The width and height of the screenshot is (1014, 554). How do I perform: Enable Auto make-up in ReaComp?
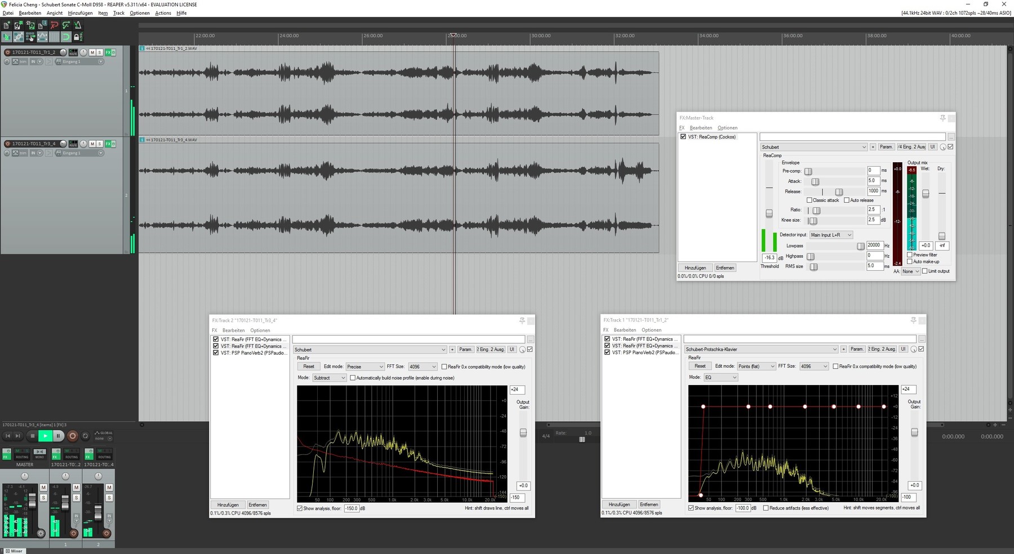pos(910,262)
